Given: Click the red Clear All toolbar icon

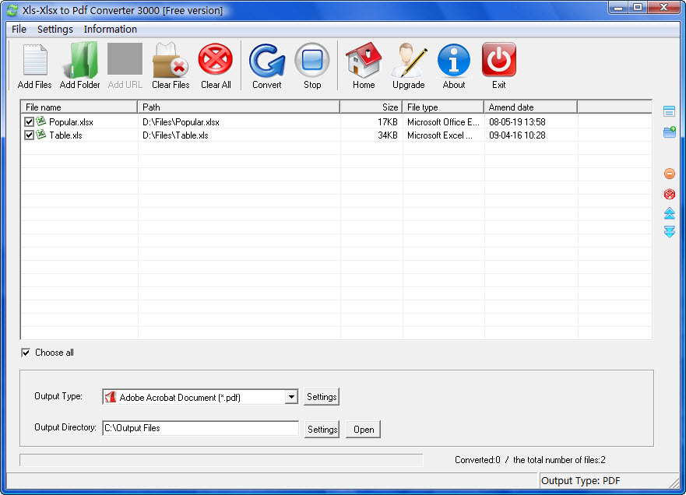Looking at the screenshot, I should (215, 59).
